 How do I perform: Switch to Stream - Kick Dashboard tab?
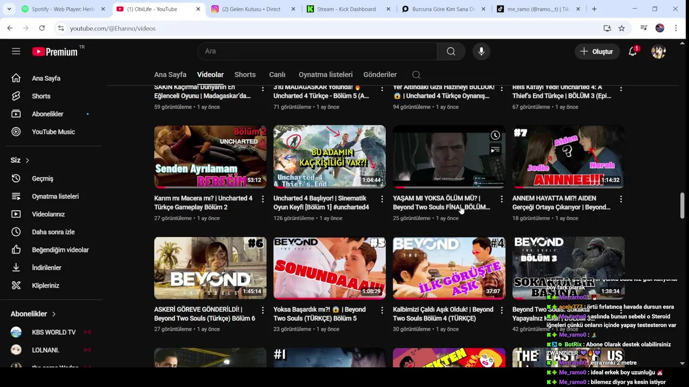click(x=347, y=9)
